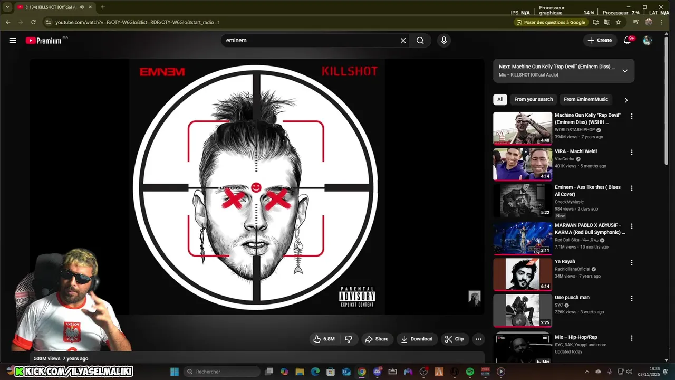Open options for MARWAN PABLO KARMA video
This screenshot has height=380, width=675.
[x=632, y=226]
